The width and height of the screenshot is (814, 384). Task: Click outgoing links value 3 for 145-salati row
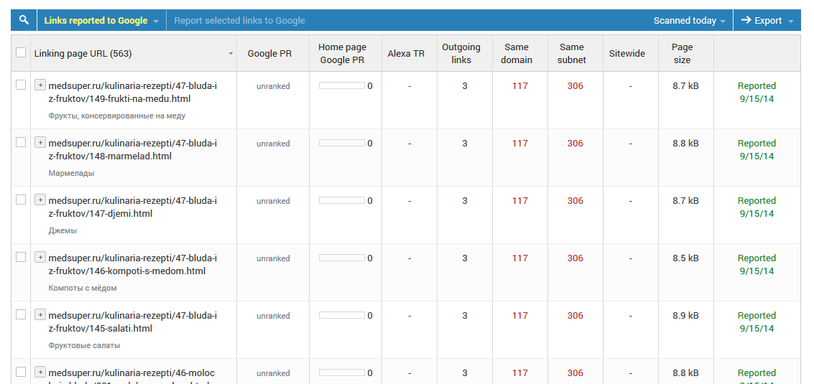[465, 316]
